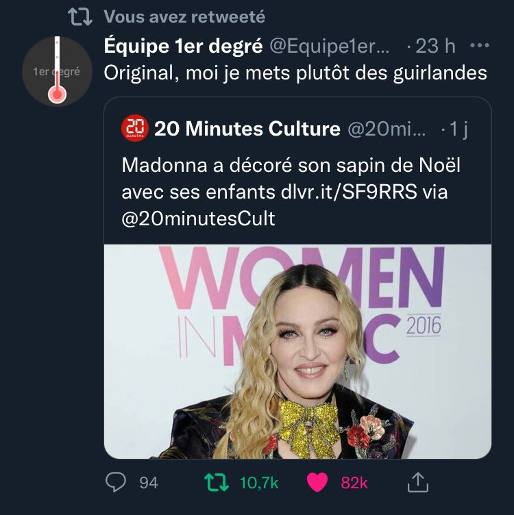The height and width of the screenshot is (515, 514).
Task: Open the Women in Music 2016 photo
Action: point(297,351)
